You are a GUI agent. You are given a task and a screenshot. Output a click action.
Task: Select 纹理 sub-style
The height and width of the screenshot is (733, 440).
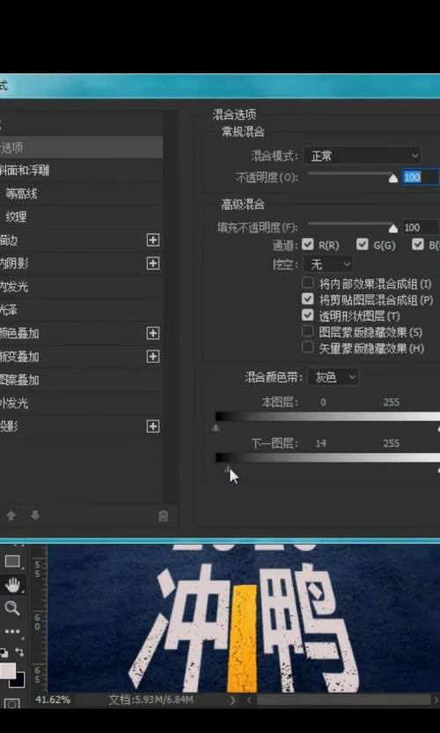coord(81,217)
